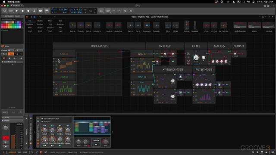The height and width of the screenshot is (155, 276).
Task: Click the playhead position display 21.4.4.92
Action: click(x=76, y=9)
